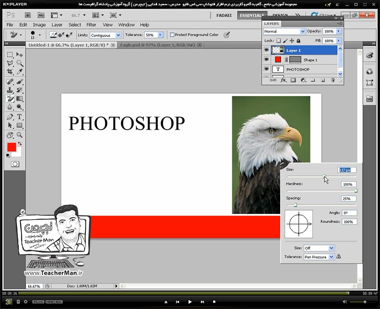The height and width of the screenshot is (309, 380).
Task: Open the tool preset picker arrow
Action: click(x=20, y=35)
